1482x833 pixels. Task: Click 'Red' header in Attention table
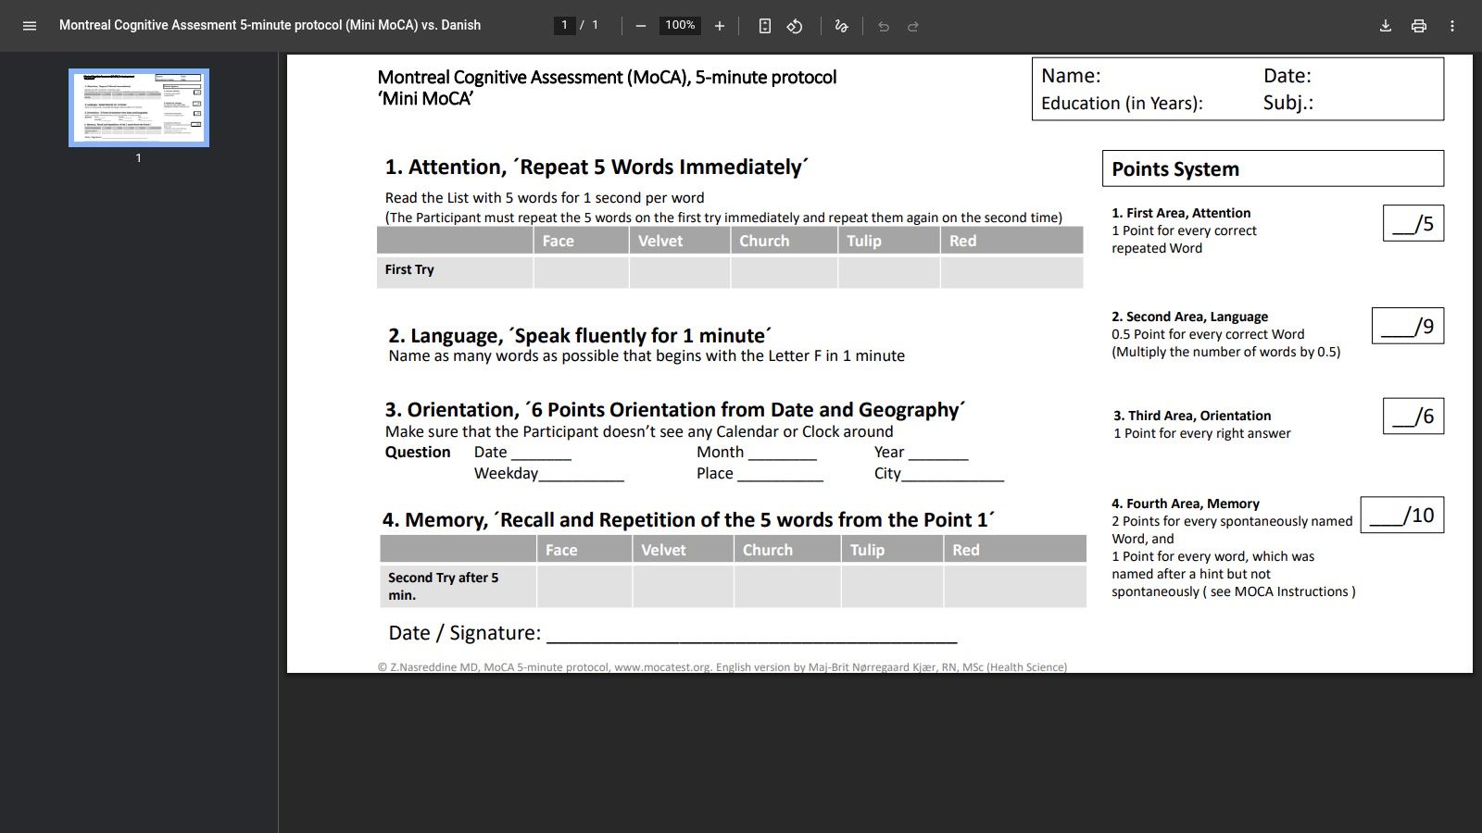[x=962, y=241]
